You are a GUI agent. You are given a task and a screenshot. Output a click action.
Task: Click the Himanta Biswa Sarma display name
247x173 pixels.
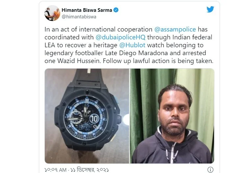click(x=87, y=10)
